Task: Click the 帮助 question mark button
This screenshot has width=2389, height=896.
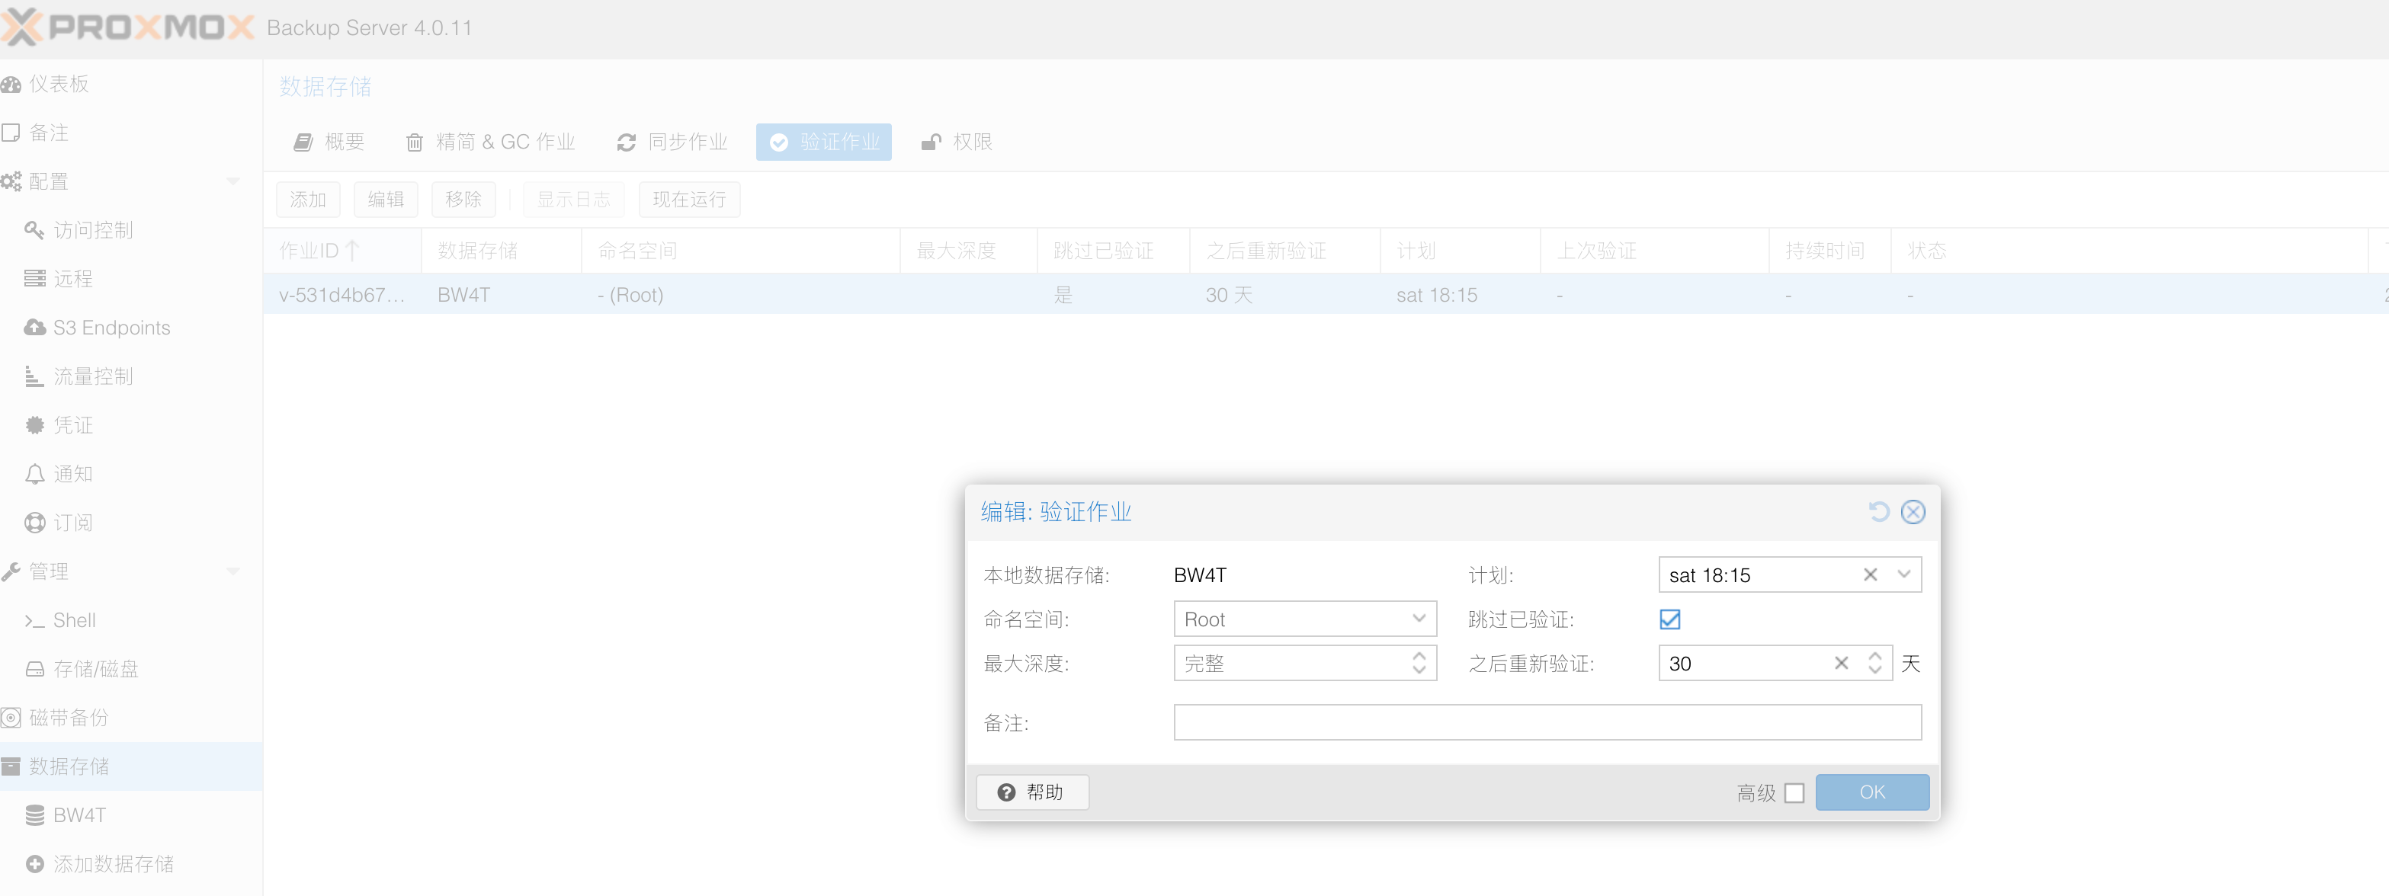Action: pos(1031,792)
